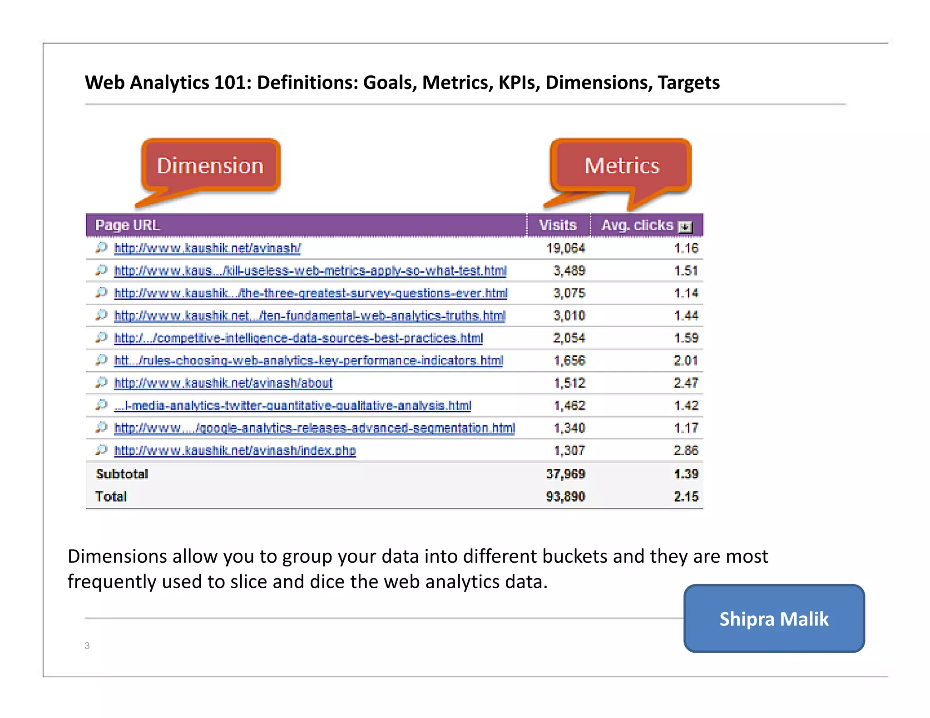Viewport: 930px width, 718px height.
Task: Click magnifier icon for competitive-intelligence row
Action: coord(101,338)
